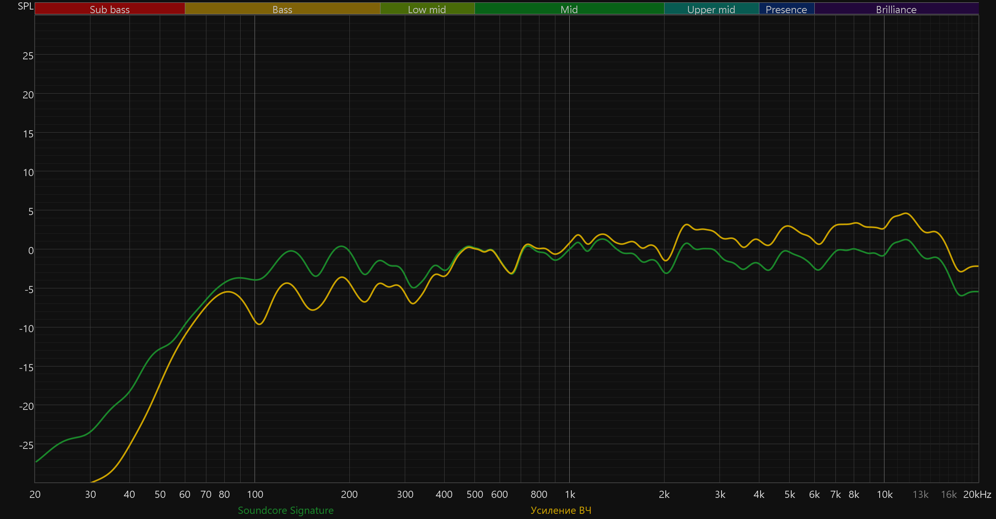This screenshot has height=519, width=996.
Task: Click the 10k frequency axis label
Action: [x=884, y=494]
